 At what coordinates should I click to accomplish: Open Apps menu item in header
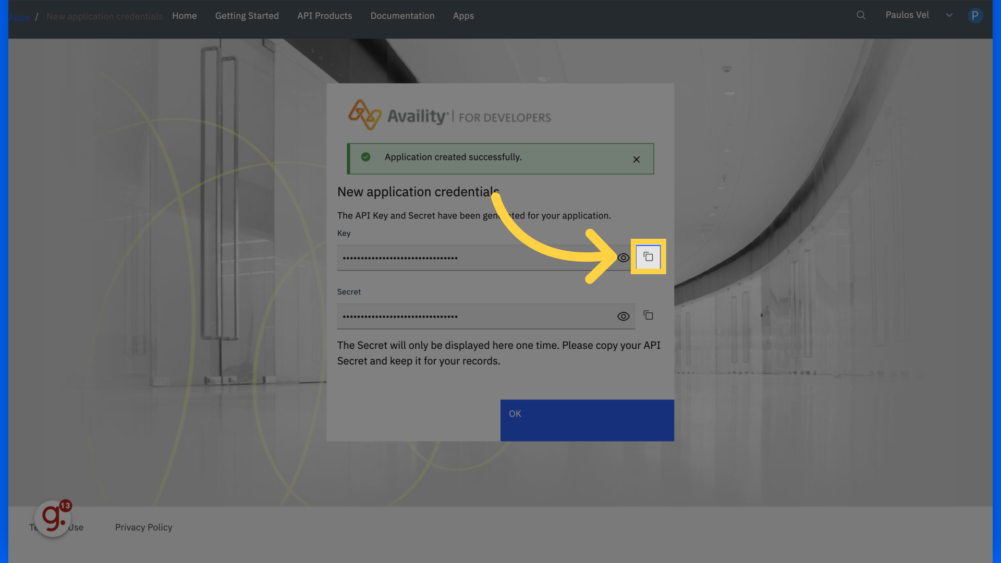[x=463, y=16]
